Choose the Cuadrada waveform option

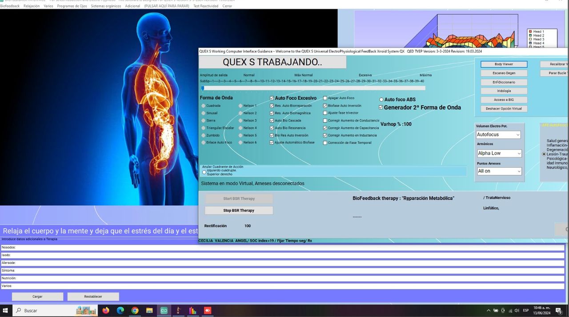coord(204,106)
